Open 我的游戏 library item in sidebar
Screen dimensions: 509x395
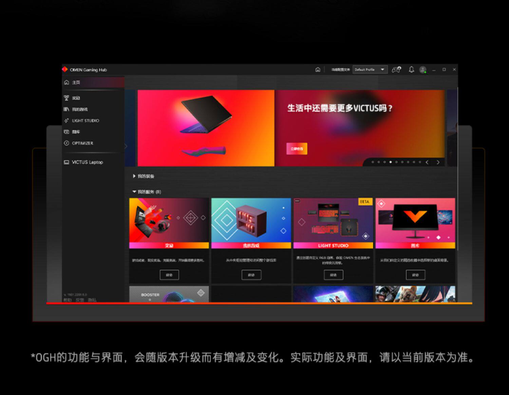coord(93,109)
